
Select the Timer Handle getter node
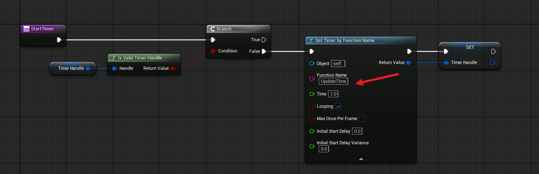pos(73,68)
